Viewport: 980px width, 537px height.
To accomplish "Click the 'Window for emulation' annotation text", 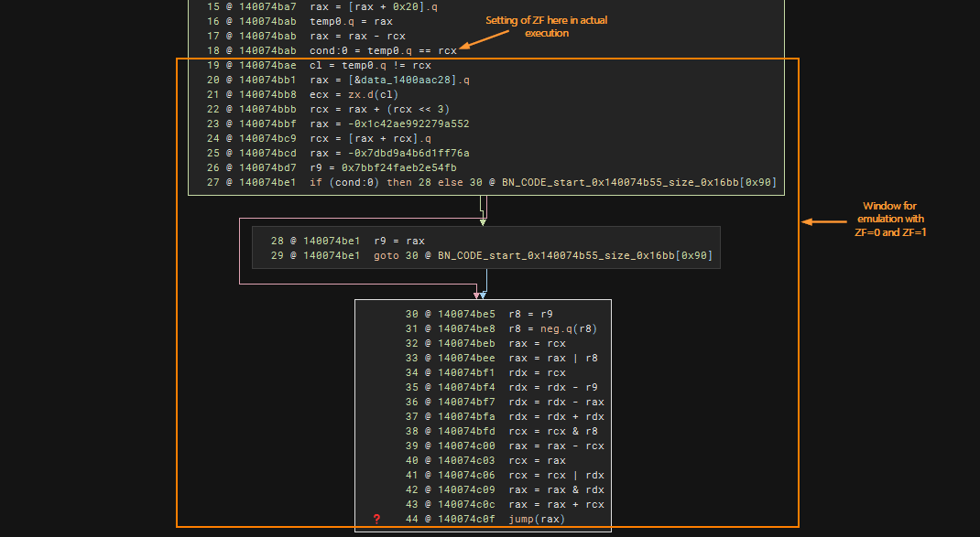I will (x=890, y=219).
